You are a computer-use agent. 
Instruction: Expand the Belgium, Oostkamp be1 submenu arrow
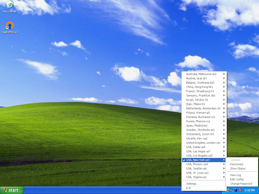coord(224,83)
